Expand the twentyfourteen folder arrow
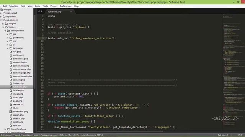Viewport: 245px width, 137px height. point(5,129)
